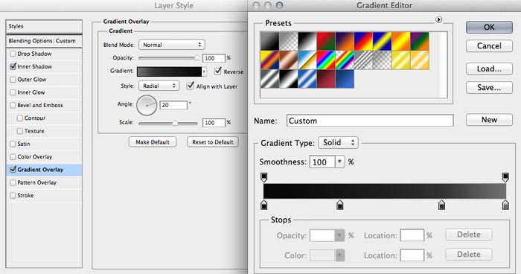Viewport: 521px width, 274px height.
Task: Open the gradient picker dropdown arrow
Action: click(204, 71)
